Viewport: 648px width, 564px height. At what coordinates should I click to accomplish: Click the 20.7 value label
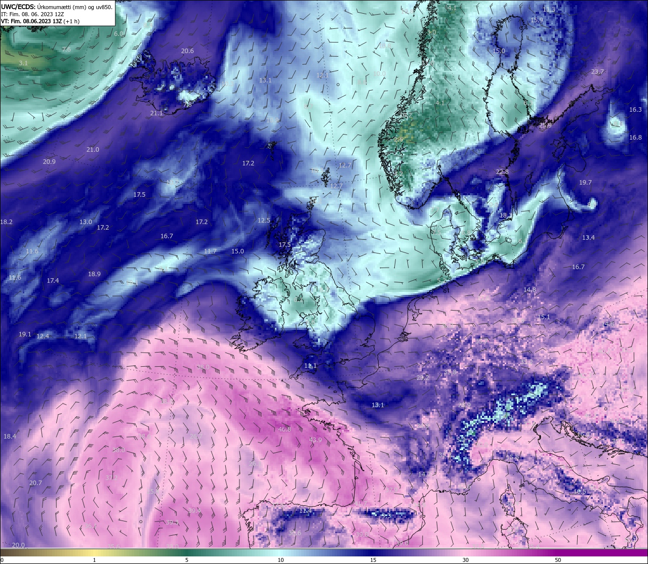coord(35,483)
